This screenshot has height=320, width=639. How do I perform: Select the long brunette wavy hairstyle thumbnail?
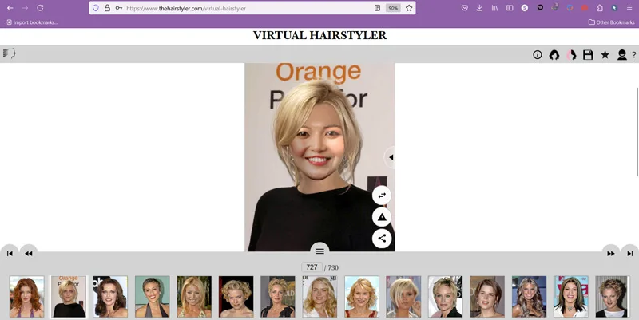pos(110,296)
